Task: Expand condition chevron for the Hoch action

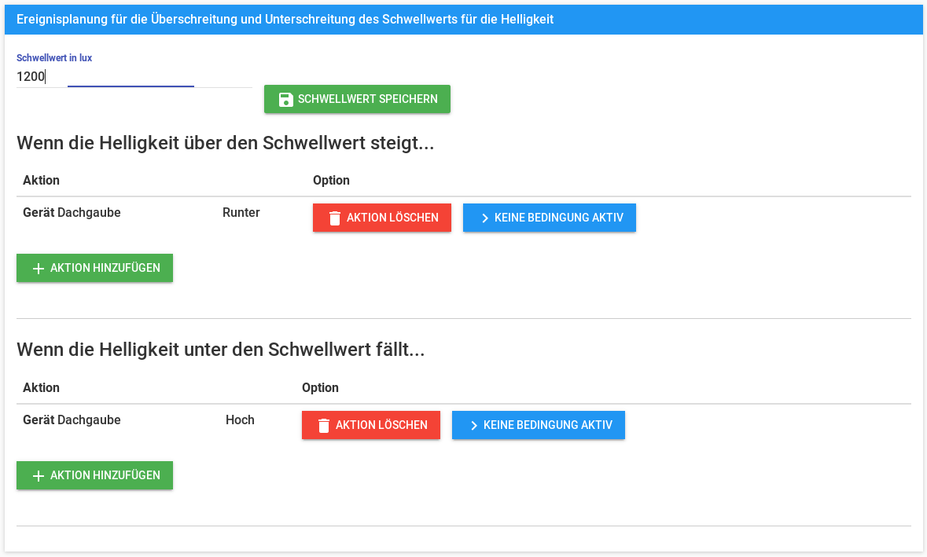Action: tap(473, 426)
